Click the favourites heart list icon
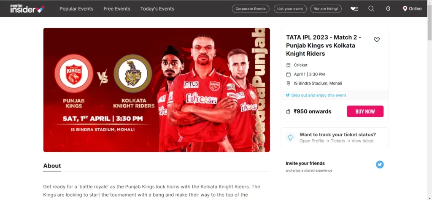The image size is (432, 200). tap(354, 9)
